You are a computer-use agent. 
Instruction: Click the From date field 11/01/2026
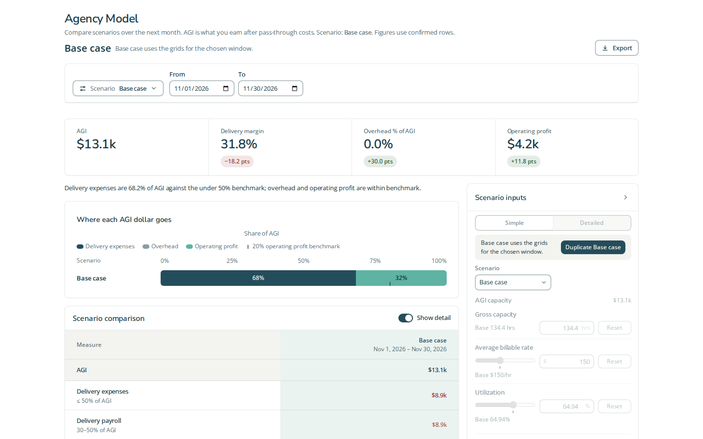pyautogui.click(x=202, y=88)
